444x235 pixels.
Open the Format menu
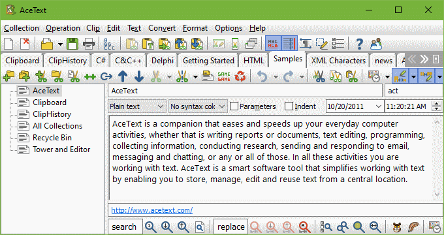click(x=195, y=28)
